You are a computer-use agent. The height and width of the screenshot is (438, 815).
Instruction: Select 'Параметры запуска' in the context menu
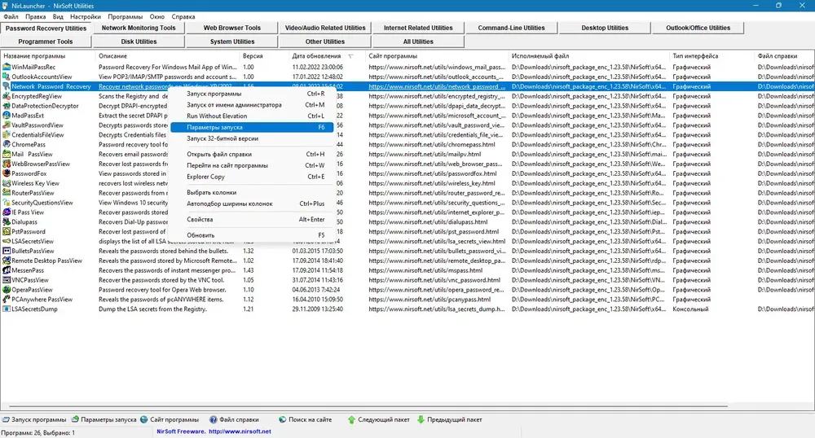pos(252,127)
